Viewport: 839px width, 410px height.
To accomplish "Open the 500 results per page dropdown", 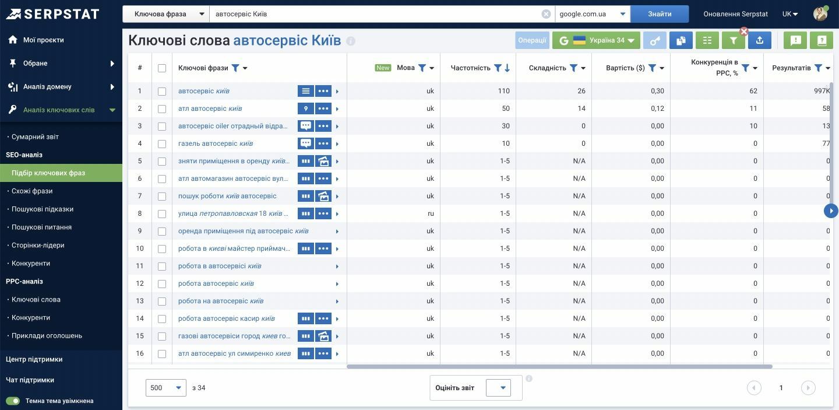I will tap(165, 387).
